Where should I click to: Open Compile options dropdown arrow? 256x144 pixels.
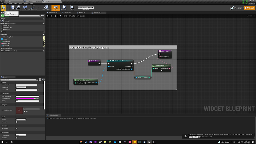click(7, 8)
